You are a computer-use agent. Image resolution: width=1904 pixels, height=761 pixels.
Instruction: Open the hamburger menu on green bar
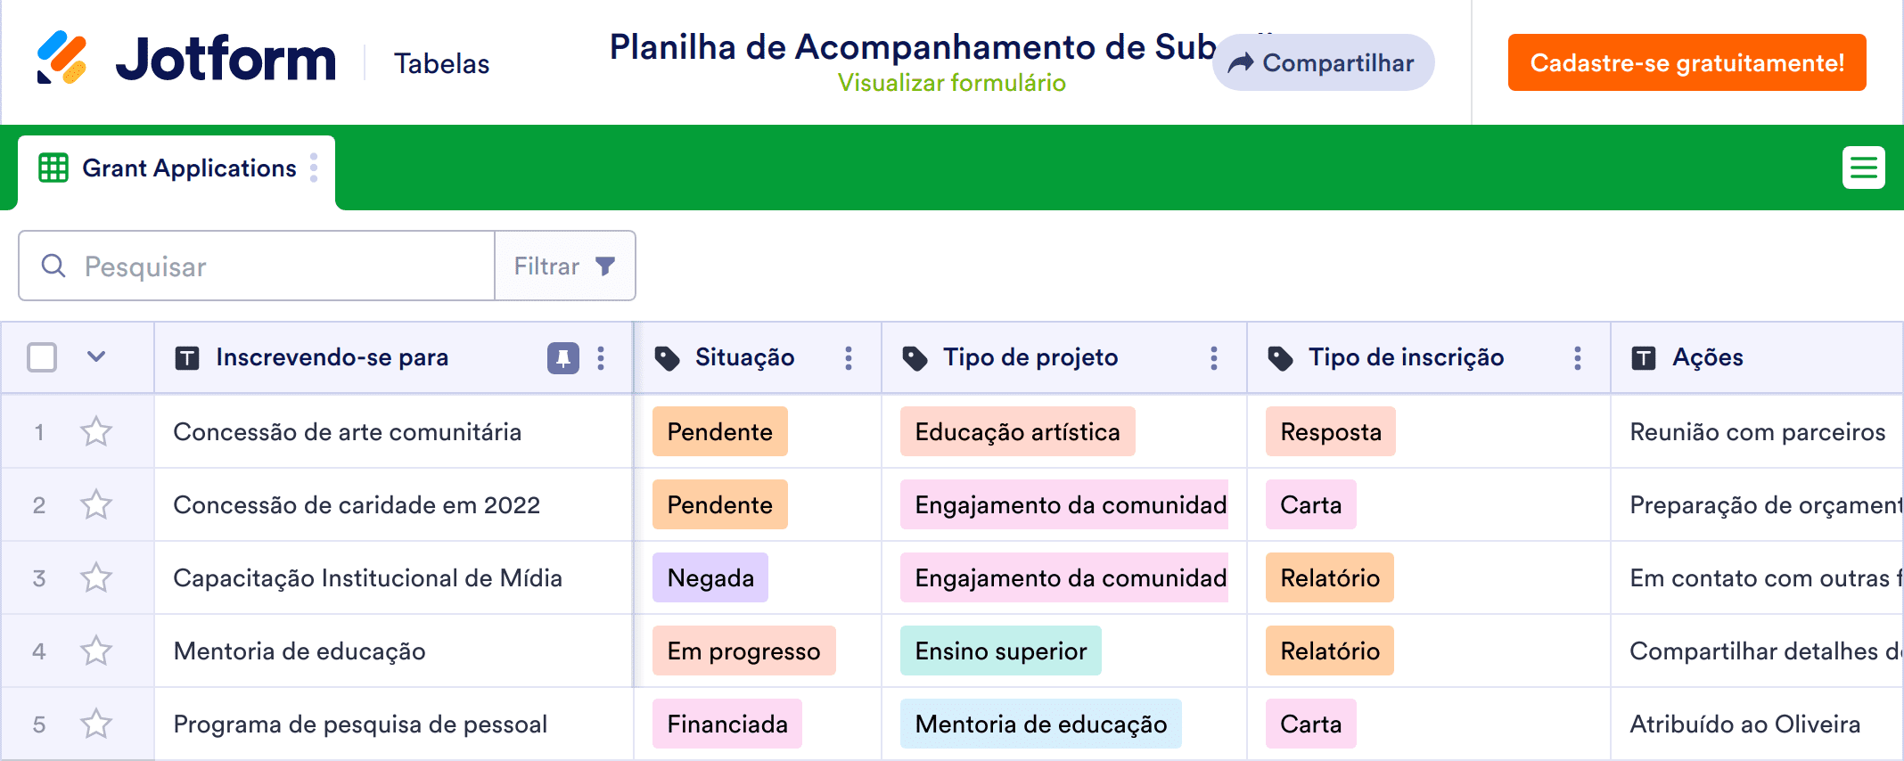point(1863,168)
